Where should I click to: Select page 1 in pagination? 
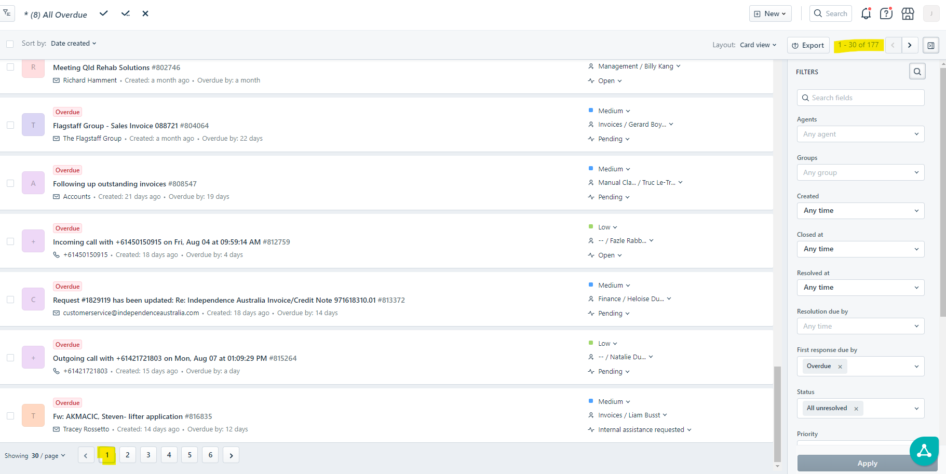[107, 455]
